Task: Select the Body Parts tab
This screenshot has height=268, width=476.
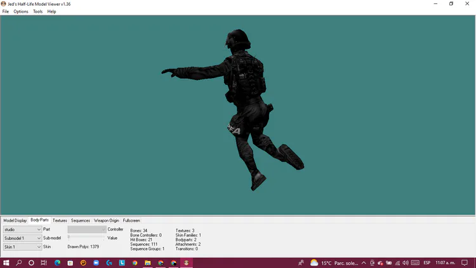Action: pos(39,220)
